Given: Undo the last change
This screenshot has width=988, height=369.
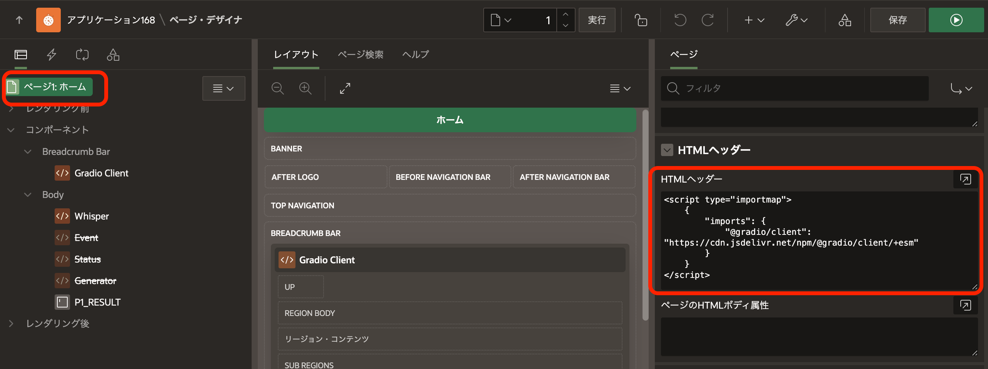Looking at the screenshot, I should (x=680, y=20).
